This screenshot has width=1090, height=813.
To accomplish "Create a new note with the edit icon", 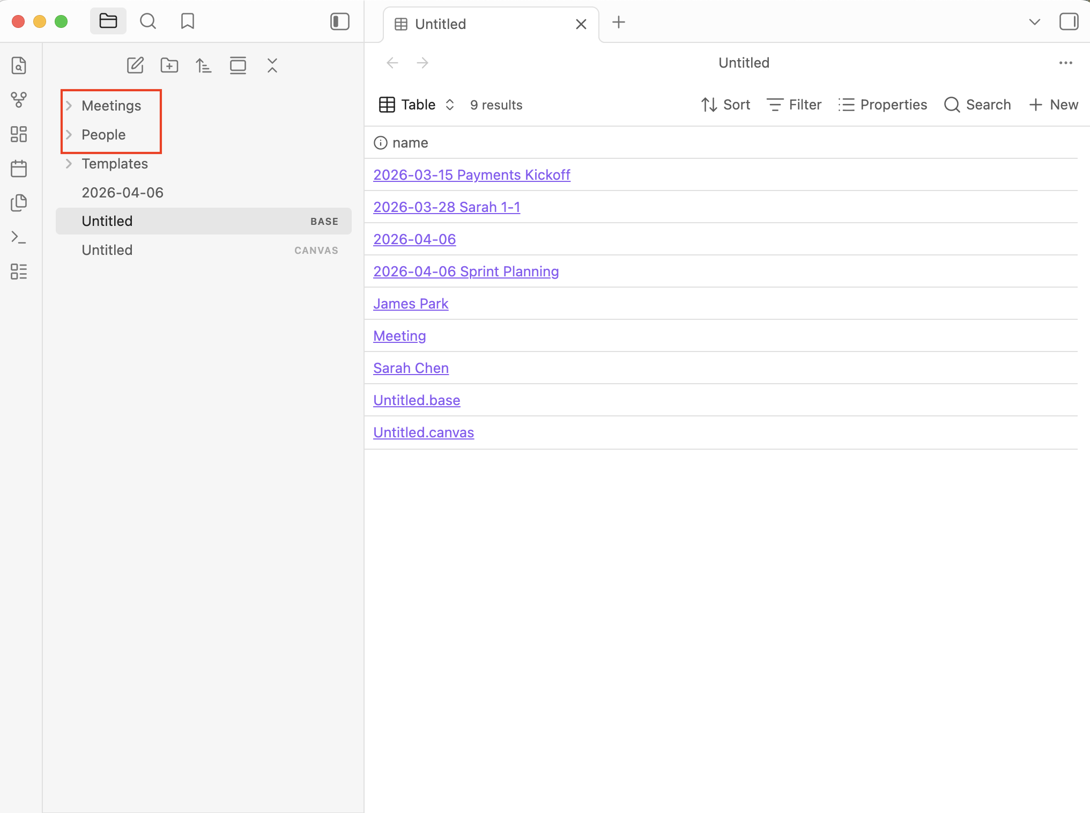I will 135,65.
